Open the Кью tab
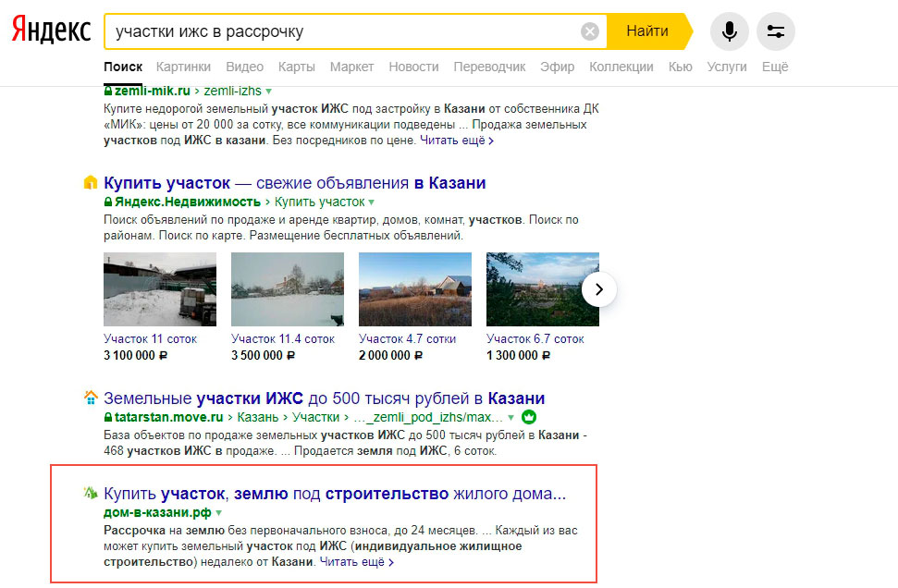The width and height of the screenshot is (898, 588). [681, 67]
